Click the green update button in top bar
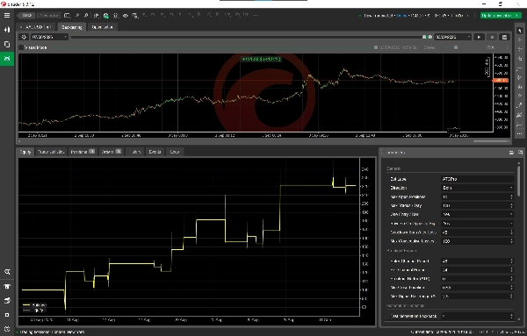 501,16
